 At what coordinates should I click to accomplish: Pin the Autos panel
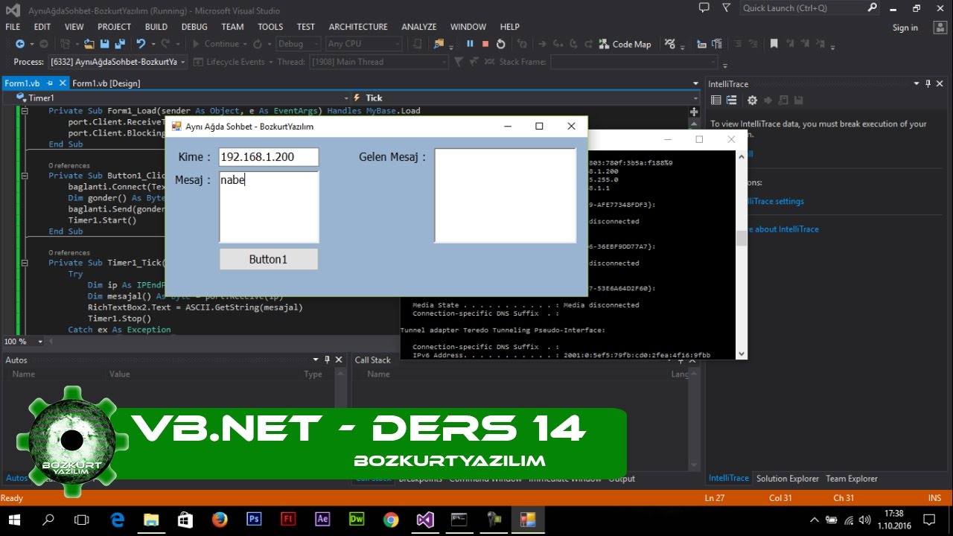pos(327,360)
